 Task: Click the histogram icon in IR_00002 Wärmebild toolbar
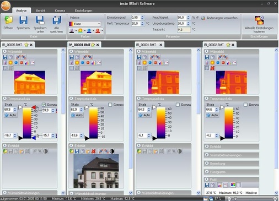pyautogui.click(x=229, y=63)
